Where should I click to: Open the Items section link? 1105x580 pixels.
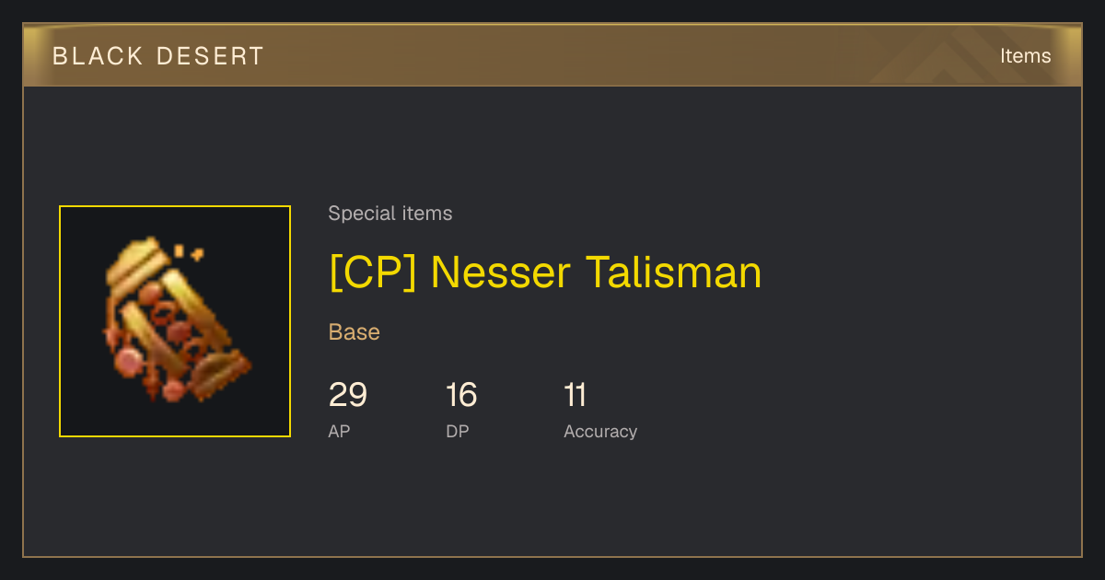coord(1025,56)
